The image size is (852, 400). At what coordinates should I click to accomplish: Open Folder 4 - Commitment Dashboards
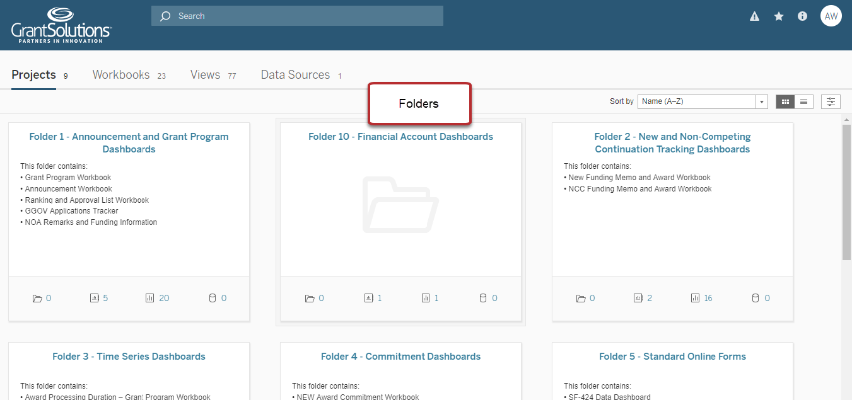400,357
